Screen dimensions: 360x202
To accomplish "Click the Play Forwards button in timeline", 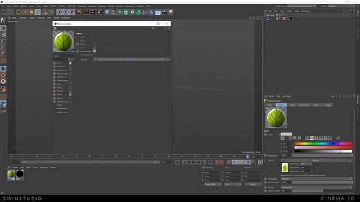I will [x=193, y=162].
